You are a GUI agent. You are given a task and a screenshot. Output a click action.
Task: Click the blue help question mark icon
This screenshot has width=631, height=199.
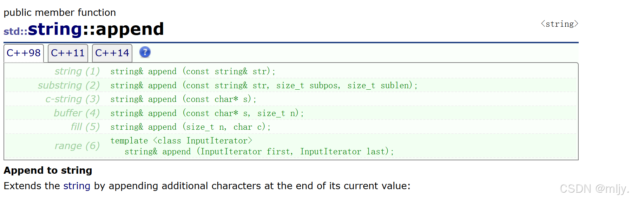click(145, 52)
